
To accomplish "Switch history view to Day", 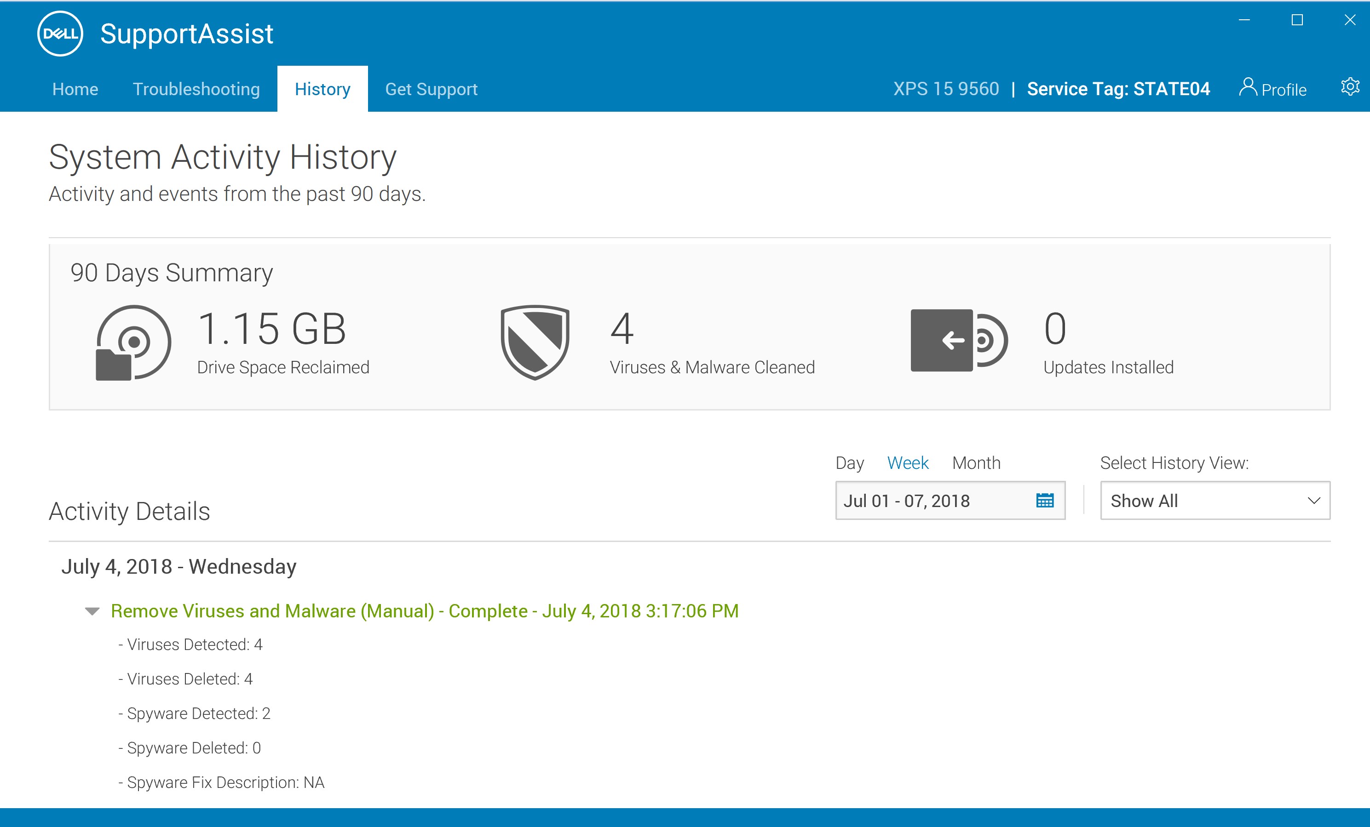I will click(x=849, y=463).
